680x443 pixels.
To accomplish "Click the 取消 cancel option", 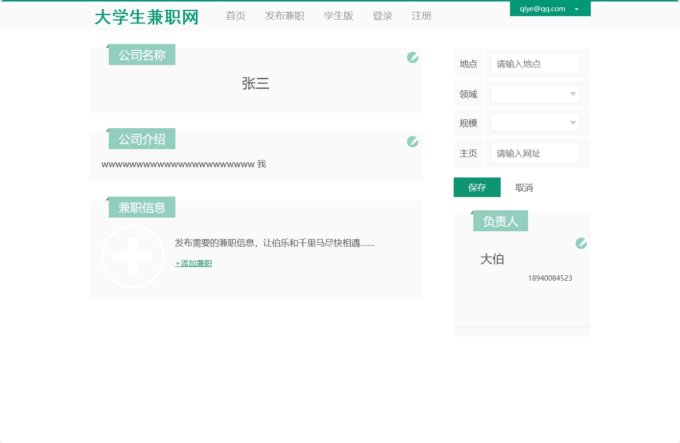I will [524, 187].
